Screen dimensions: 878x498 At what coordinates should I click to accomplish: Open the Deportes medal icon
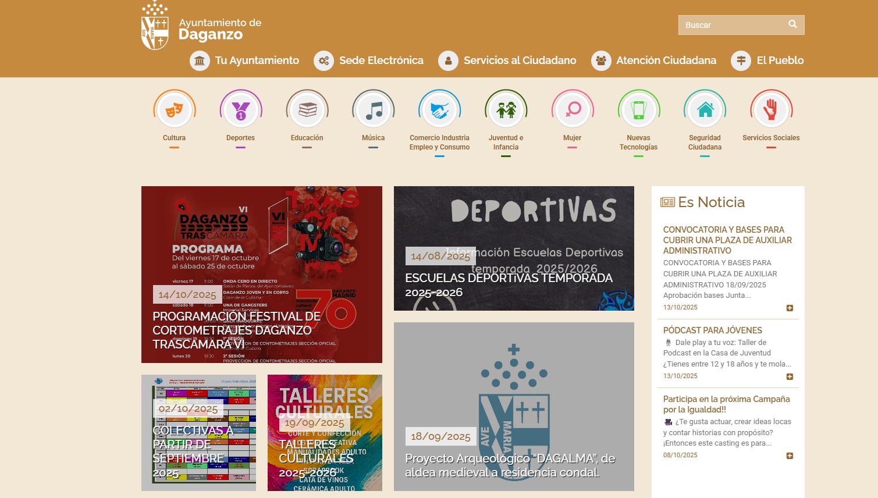point(240,110)
